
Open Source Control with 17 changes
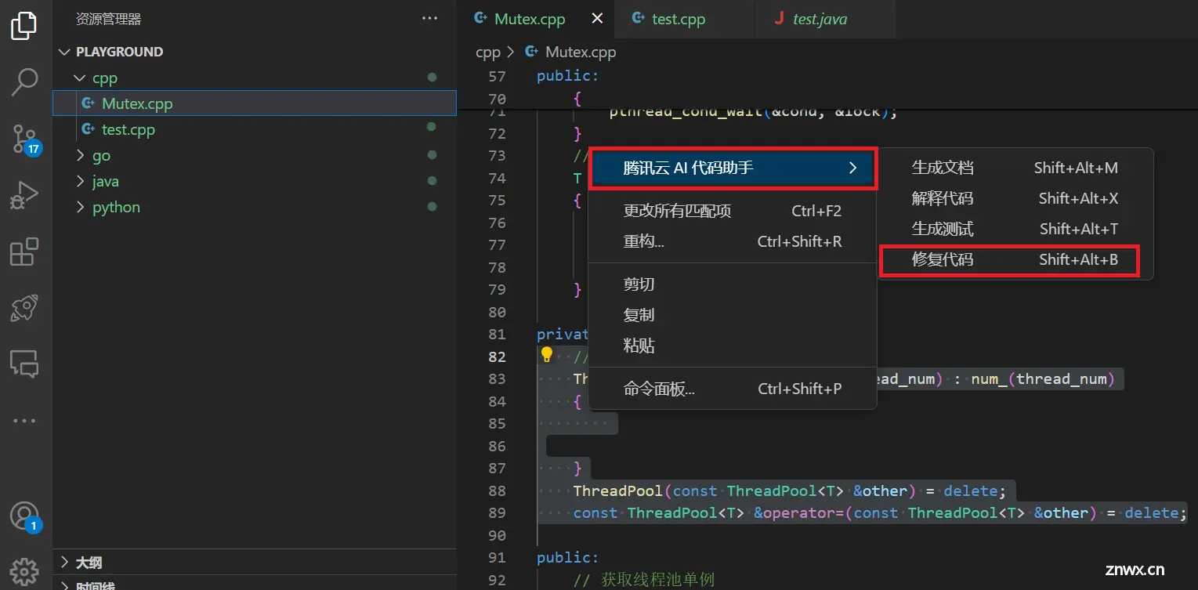coord(24,138)
